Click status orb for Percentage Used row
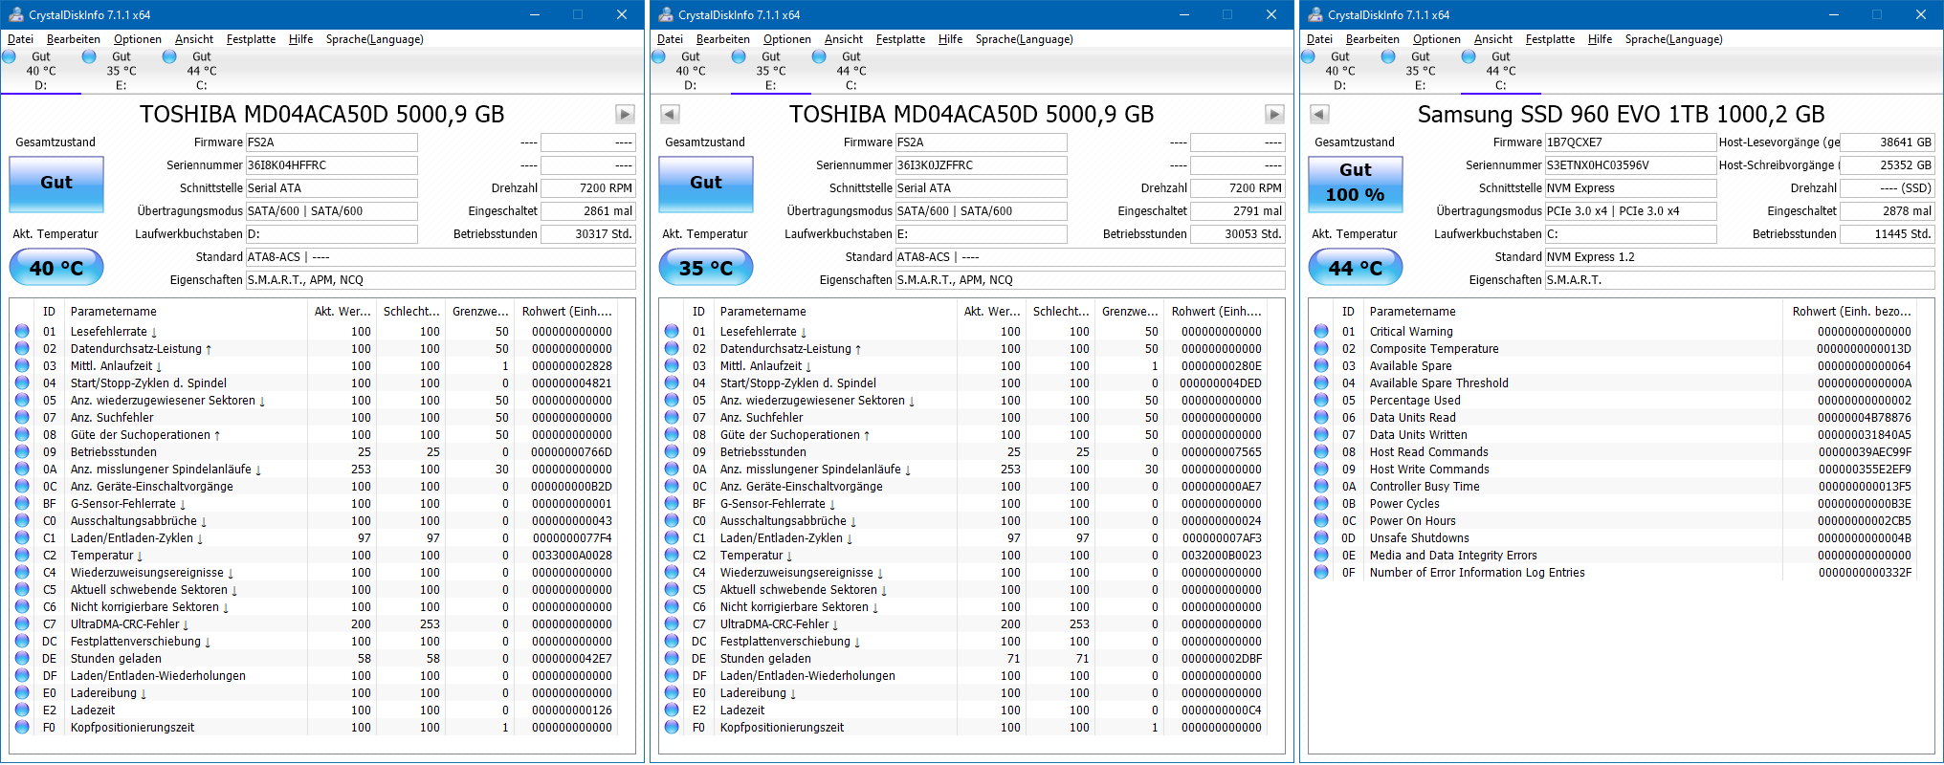 click(x=1321, y=401)
